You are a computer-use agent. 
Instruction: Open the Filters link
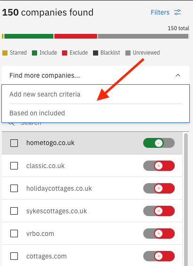click(160, 12)
